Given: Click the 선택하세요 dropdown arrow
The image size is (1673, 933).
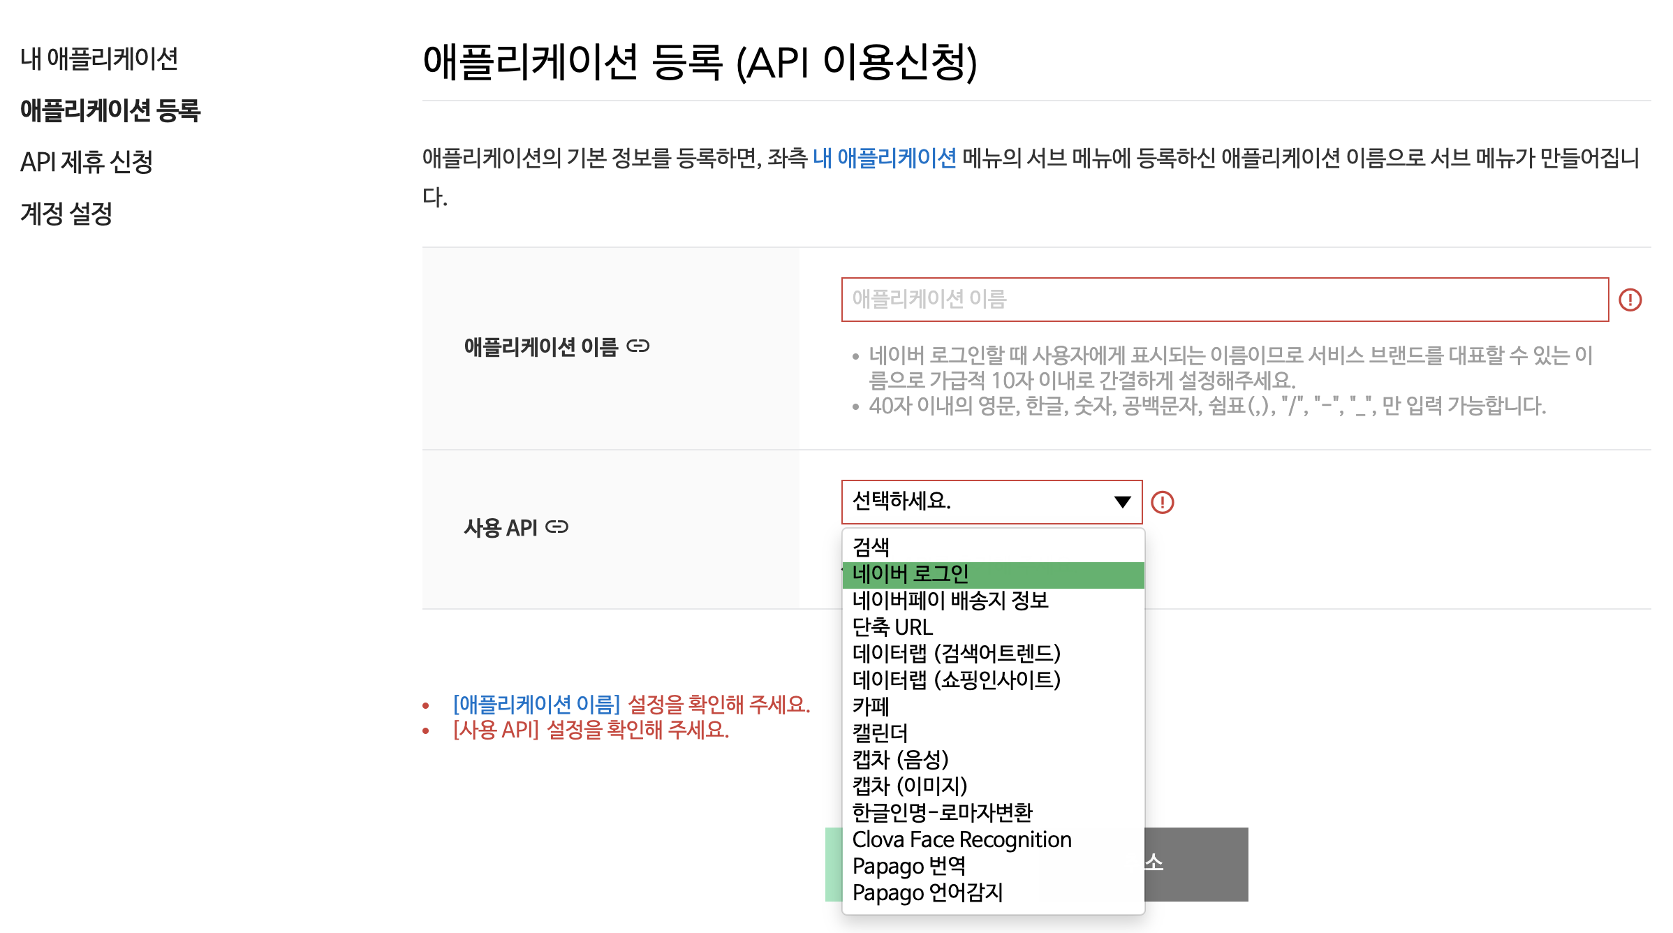Looking at the screenshot, I should point(1122,502).
